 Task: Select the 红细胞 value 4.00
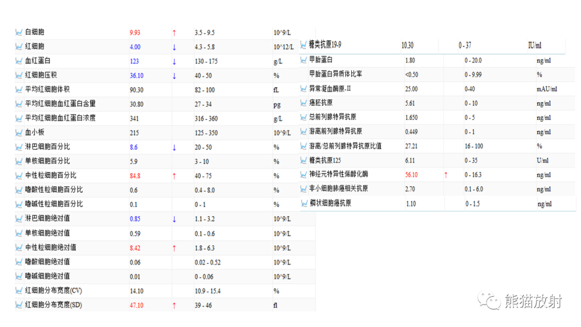[135, 47]
